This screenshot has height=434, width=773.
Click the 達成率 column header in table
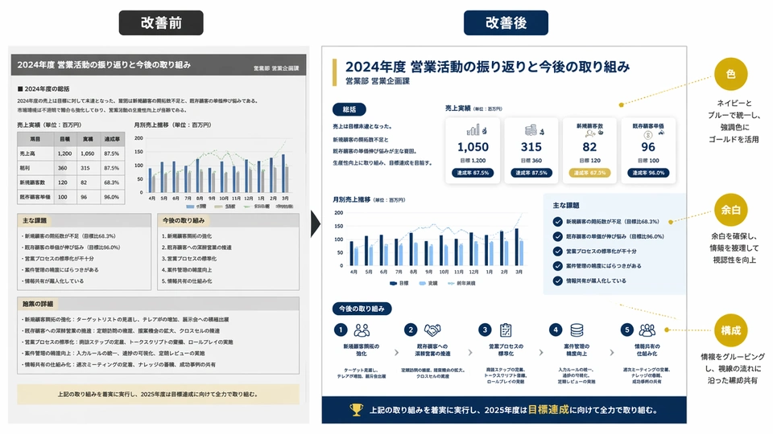tap(112, 139)
